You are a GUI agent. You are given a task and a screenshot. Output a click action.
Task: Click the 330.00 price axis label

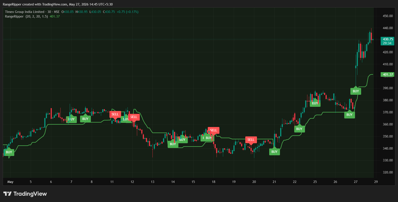388,161
